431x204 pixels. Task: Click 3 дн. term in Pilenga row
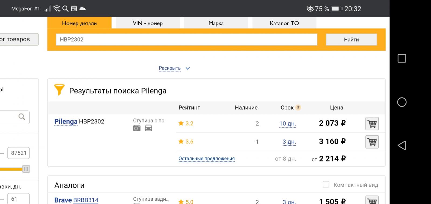[x=289, y=142]
